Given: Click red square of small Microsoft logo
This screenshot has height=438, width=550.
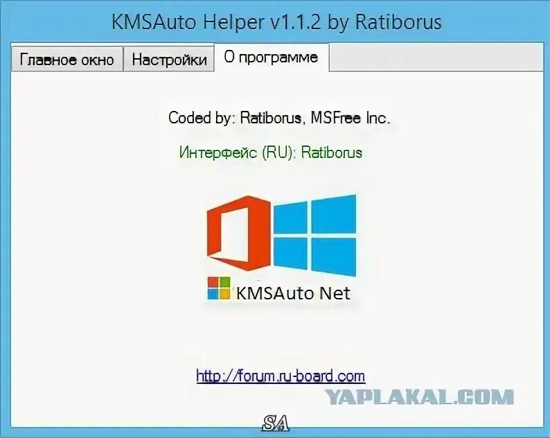Looking at the screenshot, I should (x=213, y=283).
